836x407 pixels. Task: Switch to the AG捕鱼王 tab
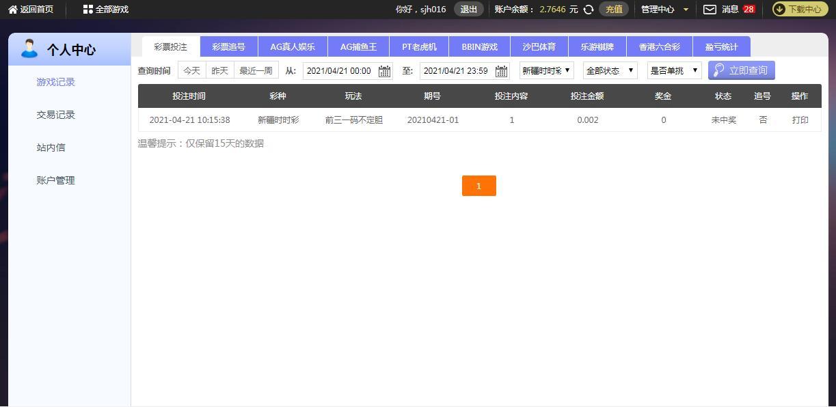pyautogui.click(x=358, y=47)
